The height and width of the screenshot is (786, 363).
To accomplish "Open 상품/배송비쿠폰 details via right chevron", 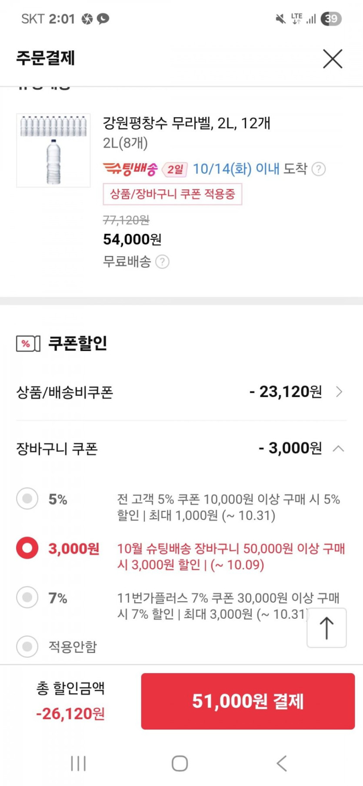I will tap(340, 392).
